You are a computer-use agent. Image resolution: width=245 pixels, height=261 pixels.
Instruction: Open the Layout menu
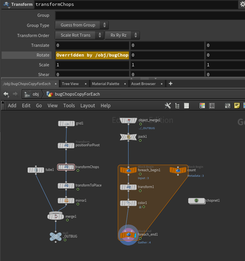coord(88,106)
